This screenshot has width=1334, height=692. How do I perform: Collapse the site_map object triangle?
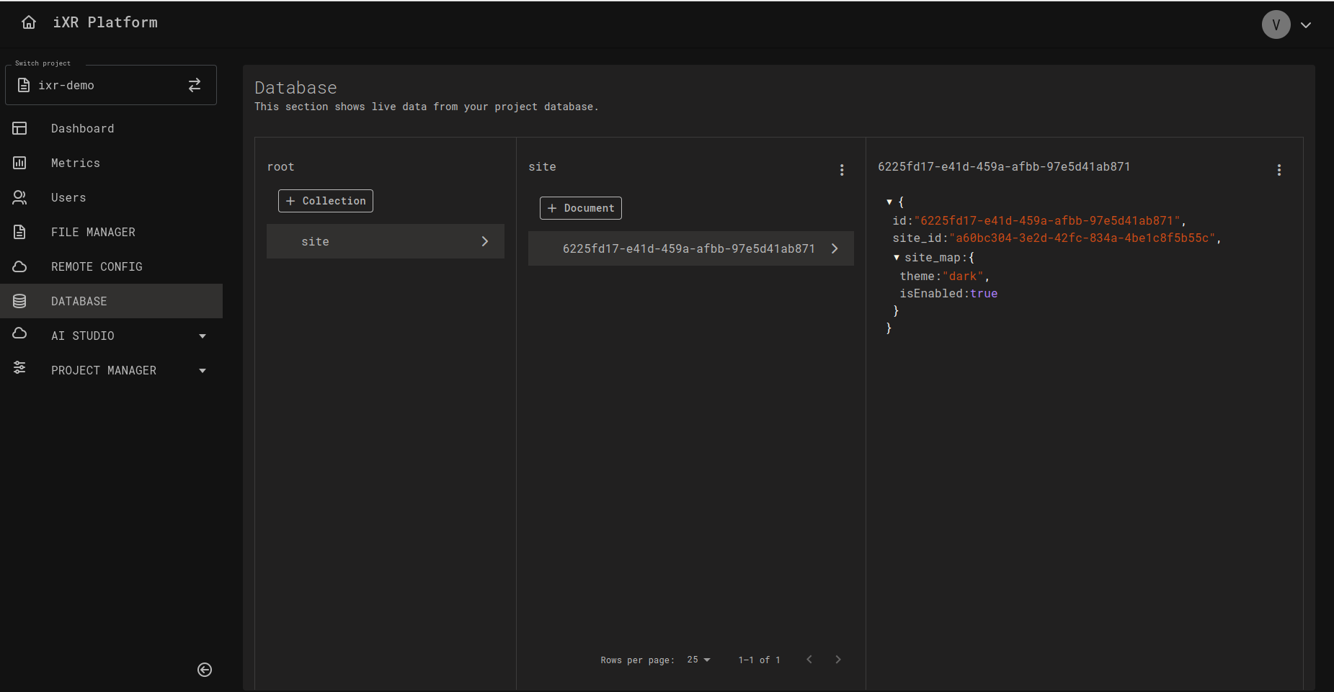897,258
